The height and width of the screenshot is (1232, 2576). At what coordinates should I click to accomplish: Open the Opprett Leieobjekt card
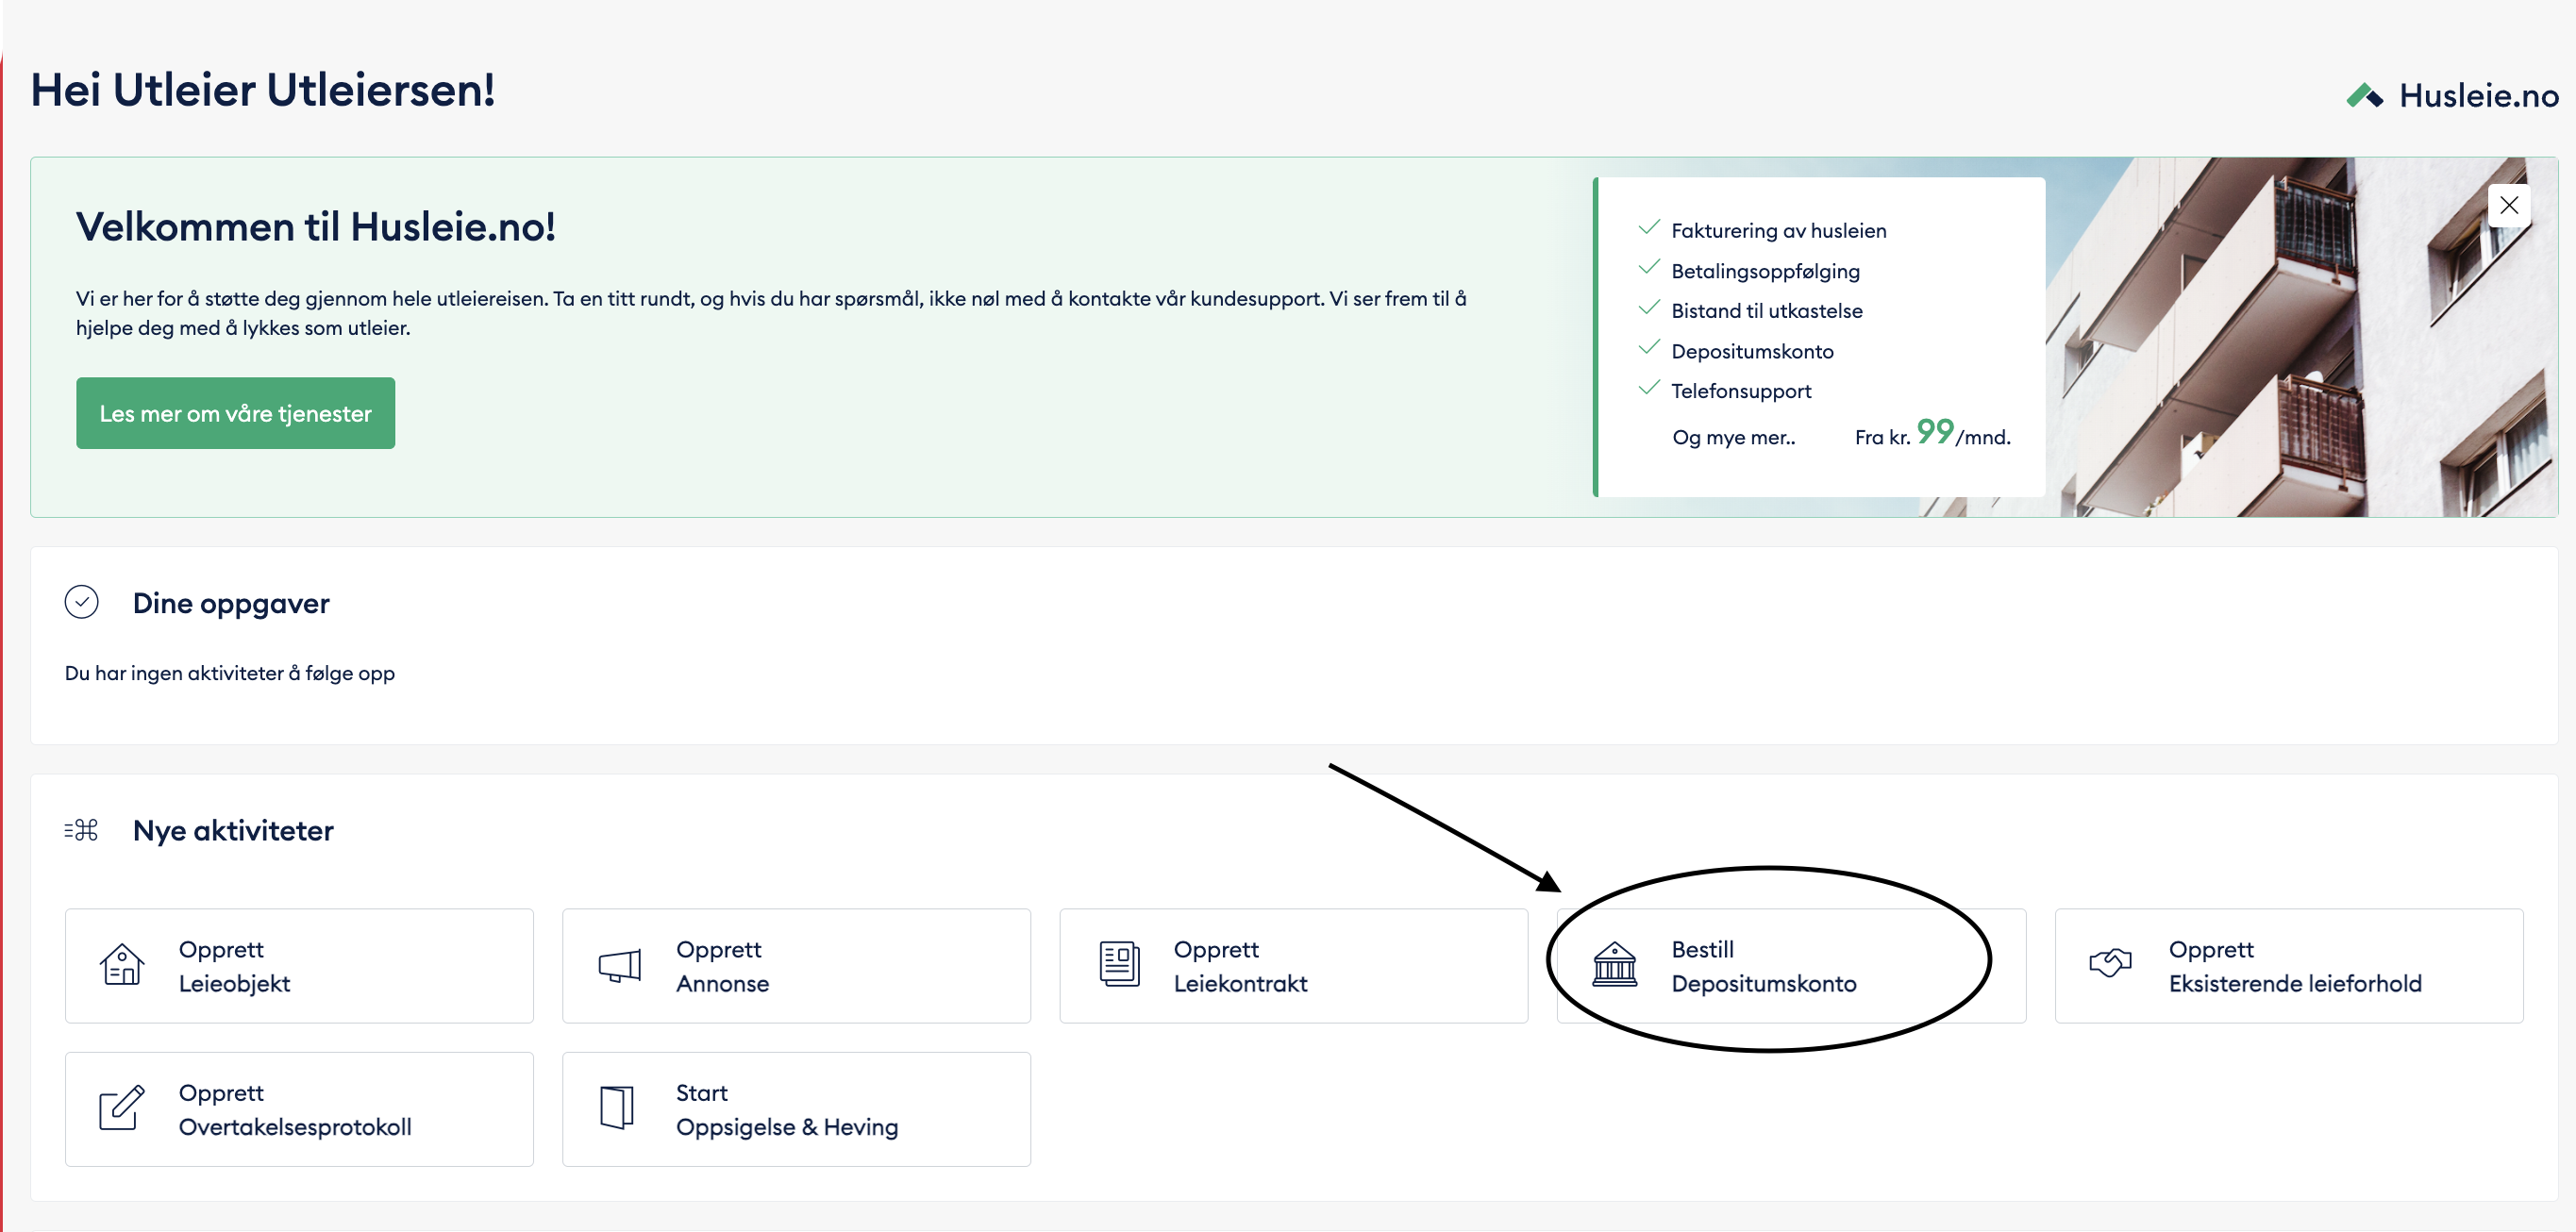[299, 965]
